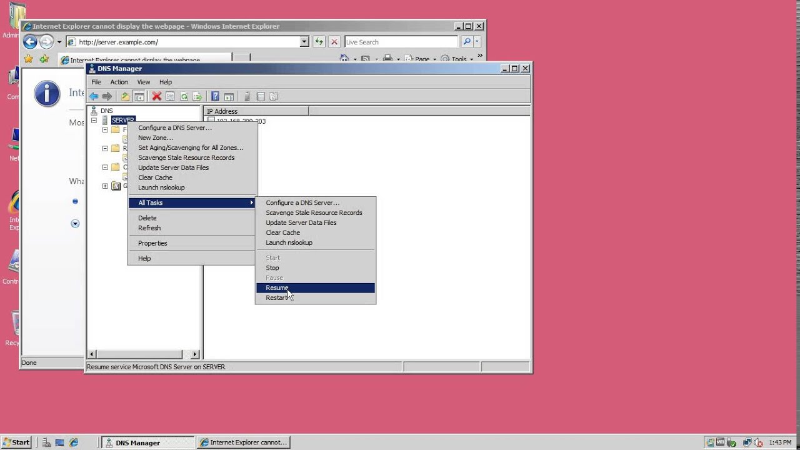
Task: Collapse the second folder under SERVER
Action: (105, 148)
